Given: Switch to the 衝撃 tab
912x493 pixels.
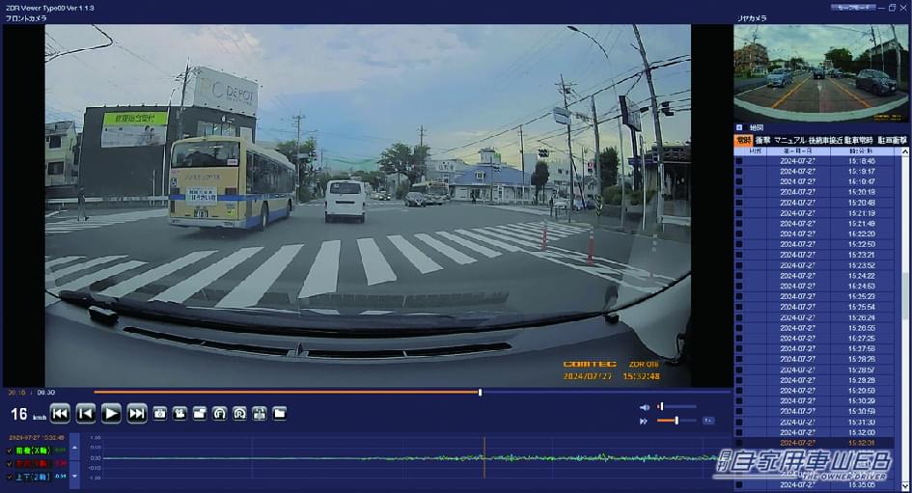Looking at the screenshot, I should point(761,141).
